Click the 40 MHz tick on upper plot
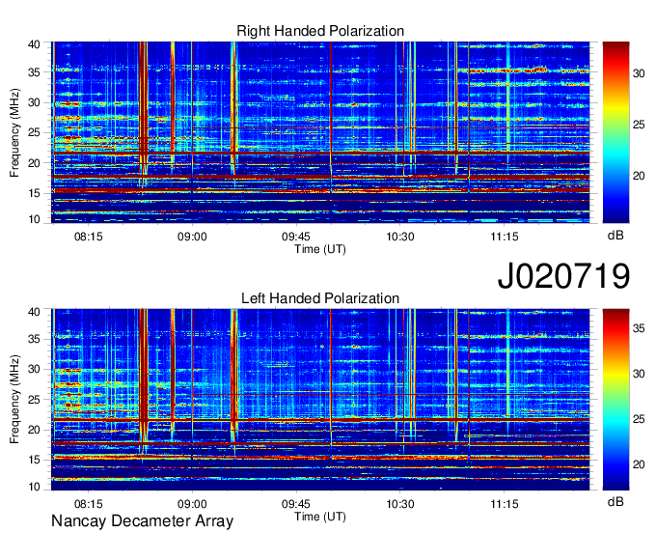 click(x=34, y=44)
